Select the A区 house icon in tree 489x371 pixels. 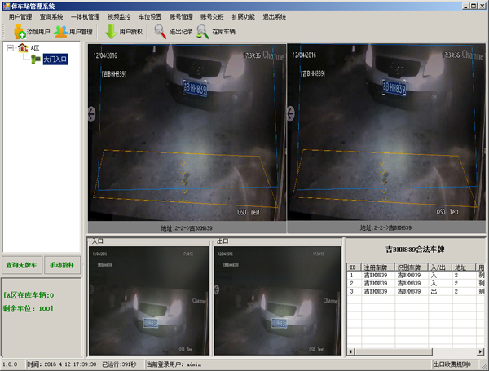(23, 48)
